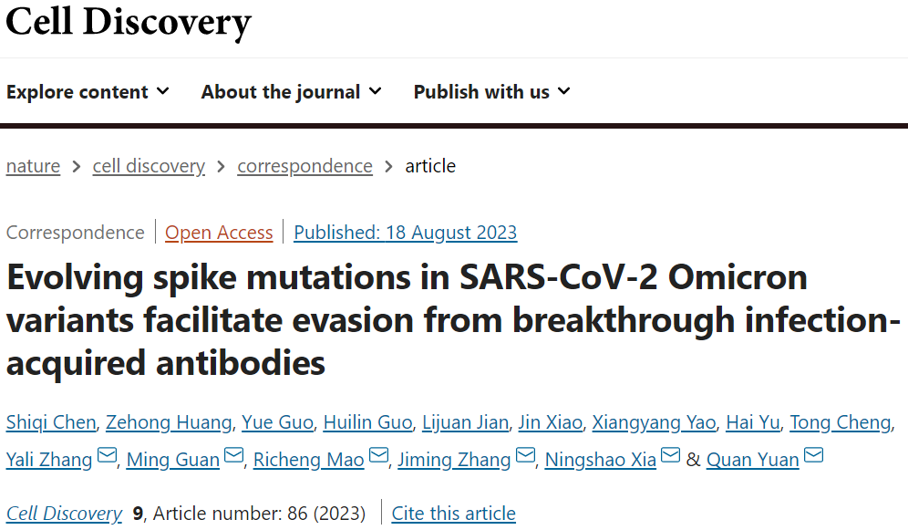Click italic Cell Discovery journal citation link
Viewport: 908px width, 530px height.
click(x=64, y=514)
